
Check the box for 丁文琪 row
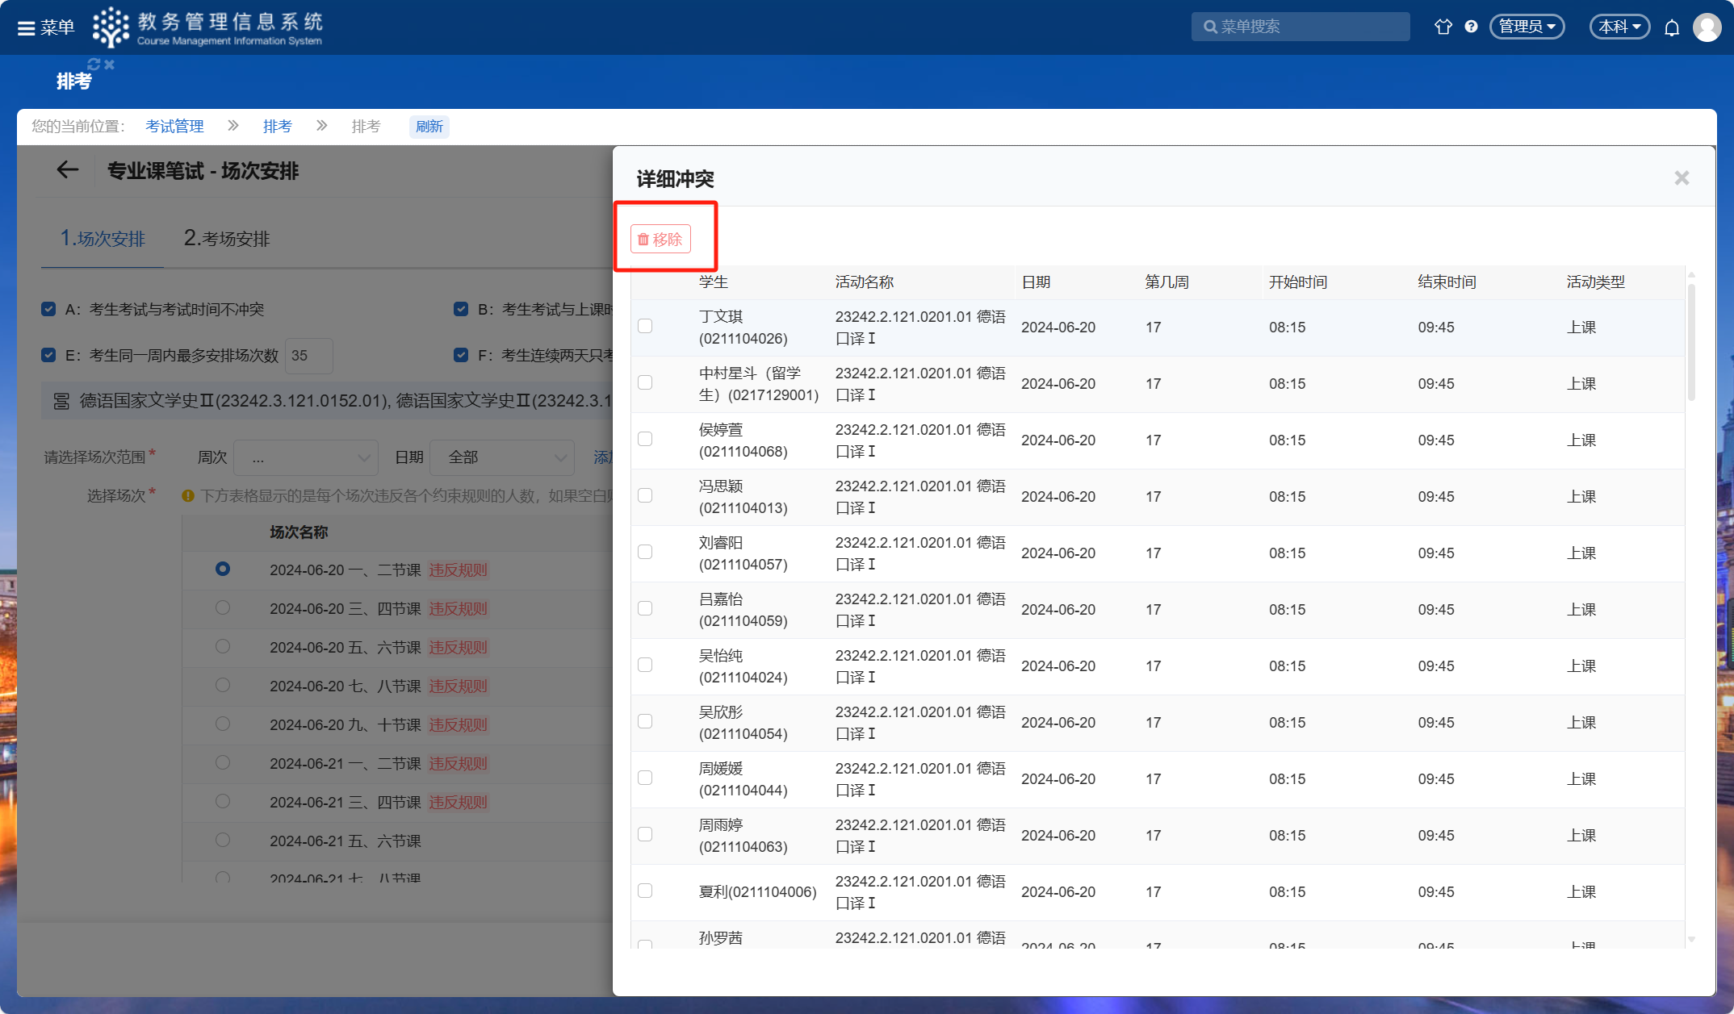645,326
